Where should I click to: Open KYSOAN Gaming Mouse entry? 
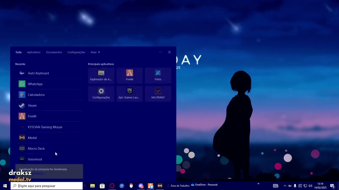(49, 127)
